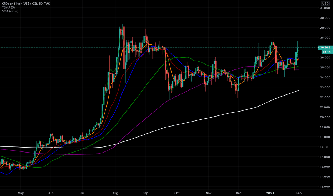This screenshot has height=196, width=333.
Task: Click the 2021 label on time axis
Action: (270, 193)
